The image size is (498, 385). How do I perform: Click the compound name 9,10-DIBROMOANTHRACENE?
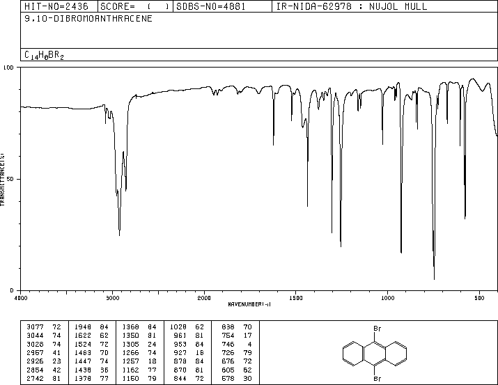(x=88, y=18)
